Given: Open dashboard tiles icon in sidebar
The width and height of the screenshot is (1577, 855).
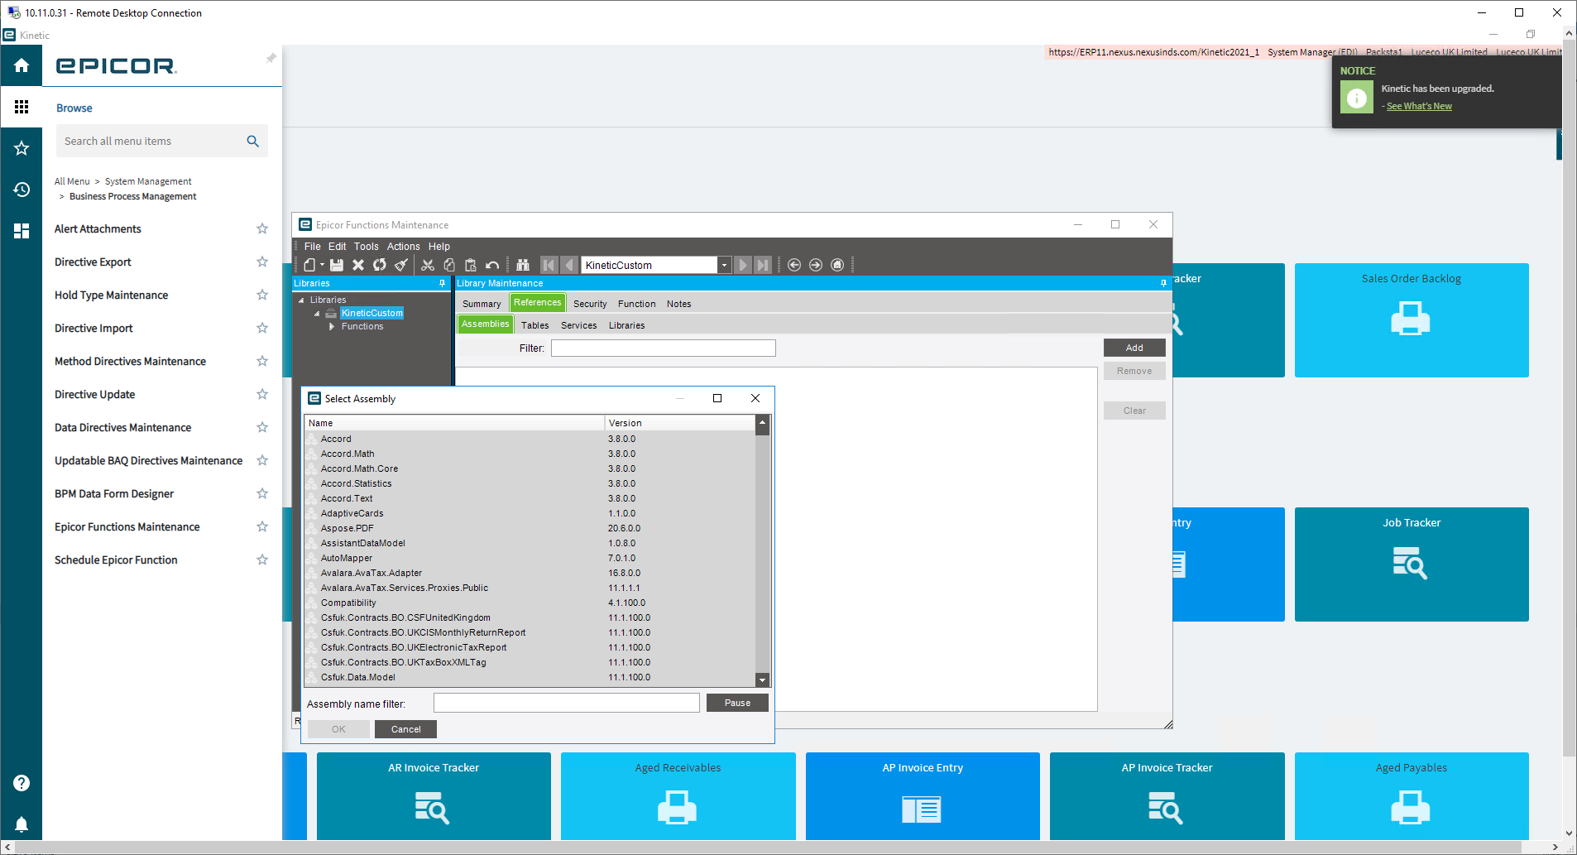Looking at the screenshot, I should [x=22, y=231].
